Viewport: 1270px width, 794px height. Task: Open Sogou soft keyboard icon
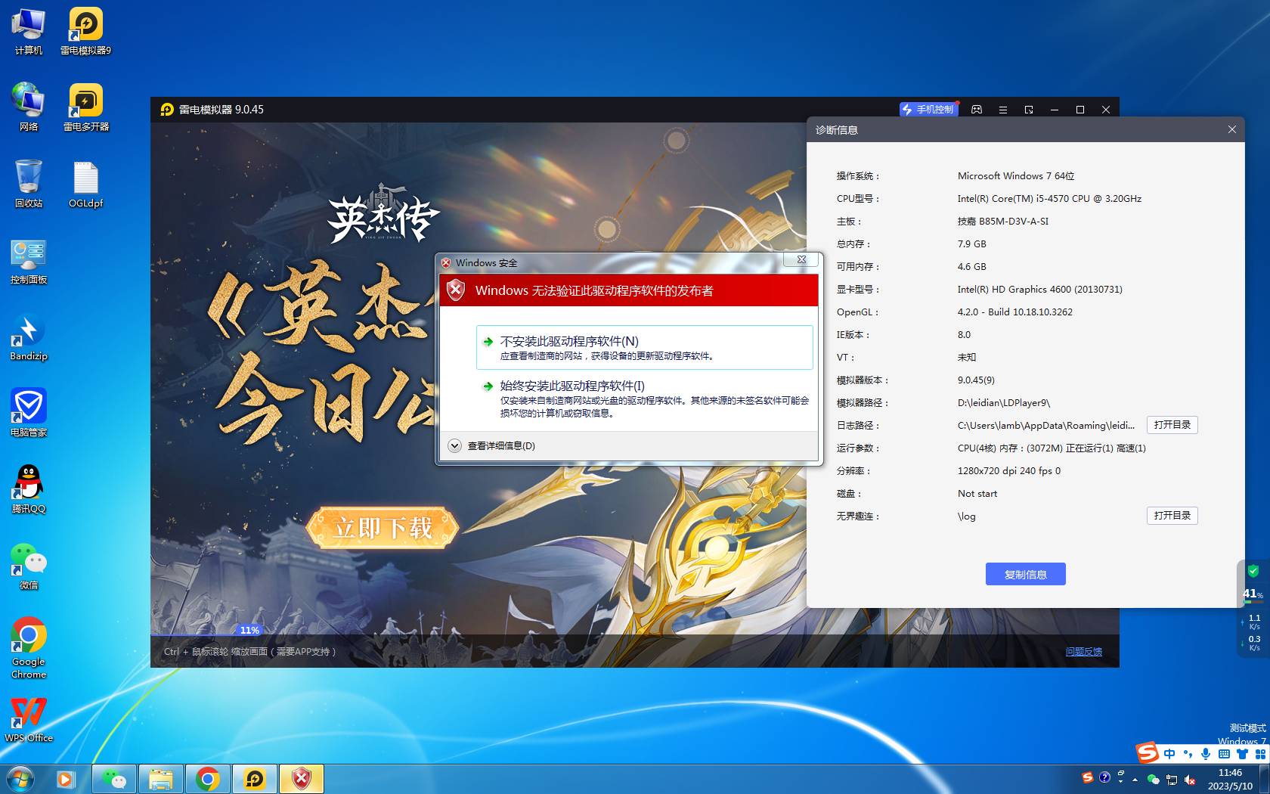click(1224, 754)
